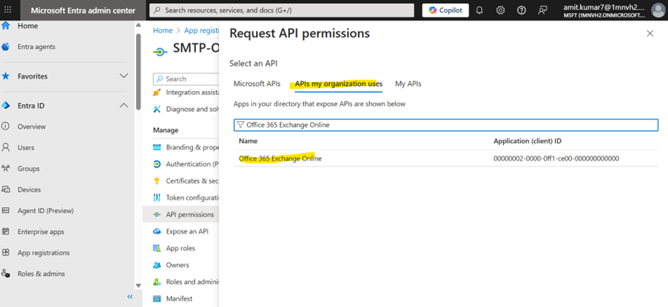Click the Favorites star icon

5,76
